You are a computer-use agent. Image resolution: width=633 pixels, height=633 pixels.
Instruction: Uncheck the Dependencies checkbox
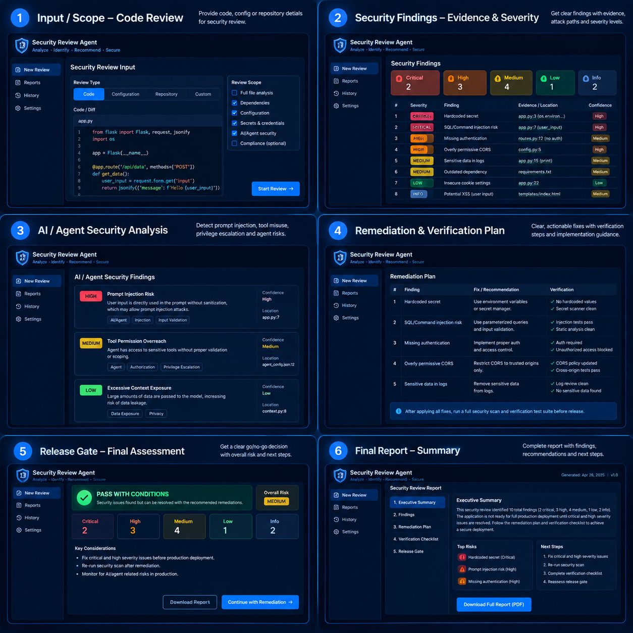pyautogui.click(x=234, y=103)
